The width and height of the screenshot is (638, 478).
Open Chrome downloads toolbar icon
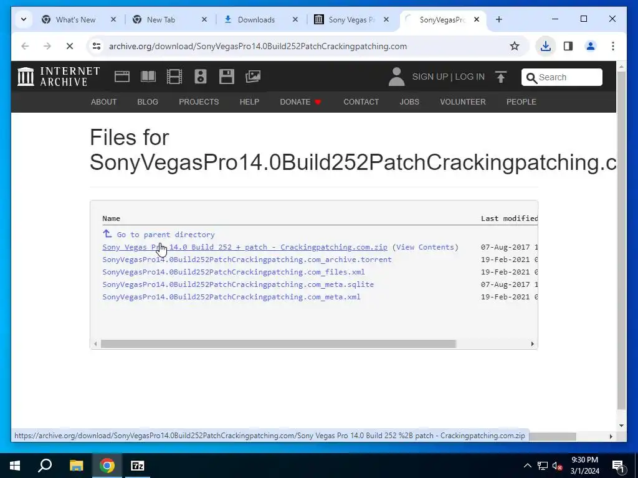pyautogui.click(x=545, y=46)
